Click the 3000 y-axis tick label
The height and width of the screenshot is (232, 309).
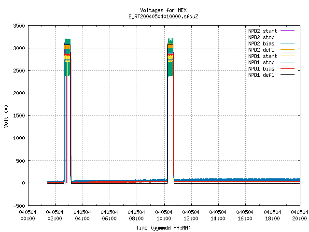(x=19, y=48)
